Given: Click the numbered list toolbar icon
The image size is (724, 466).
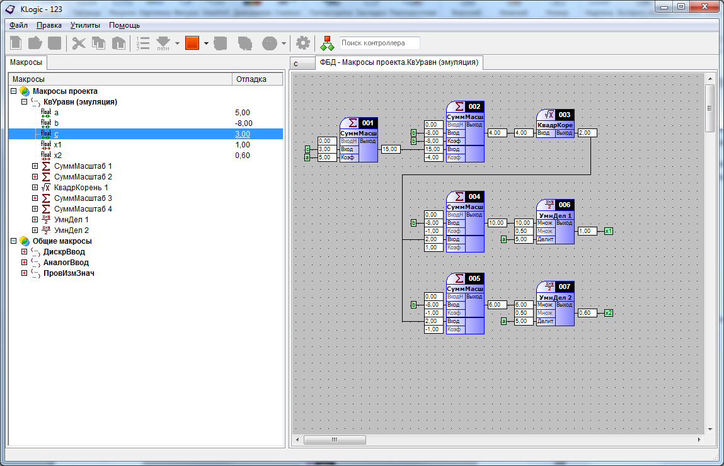Looking at the screenshot, I should [143, 43].
